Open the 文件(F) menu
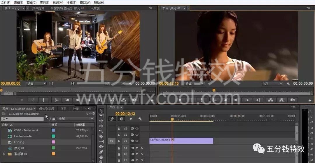The height and width of the screenshot is (163, 315). 6,3
